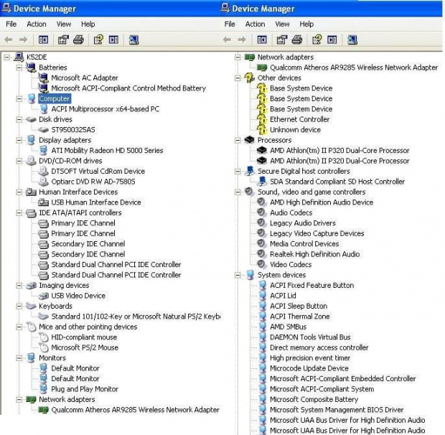Select AMD SMBus system device
The image size is (445, 435).
(x=288, y=327)
